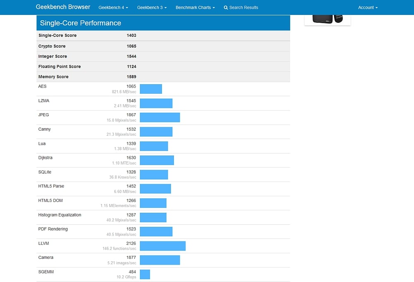Open the Benchmark Charts dropdown
The height and width of the screenshot is (282, 414).
[195, 7]
